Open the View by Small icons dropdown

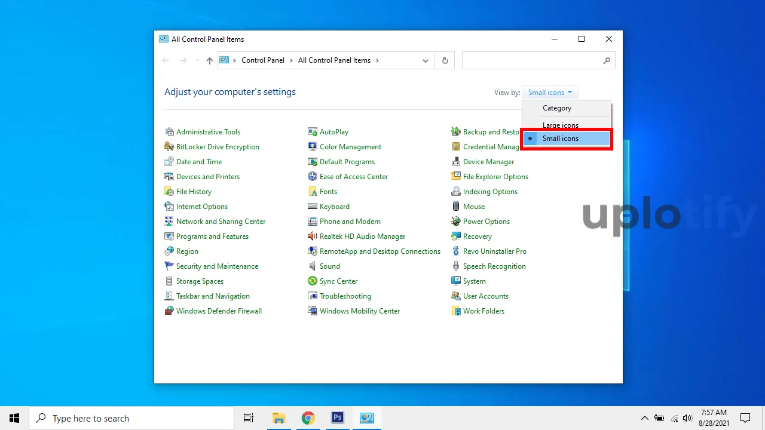click(550, 93)
